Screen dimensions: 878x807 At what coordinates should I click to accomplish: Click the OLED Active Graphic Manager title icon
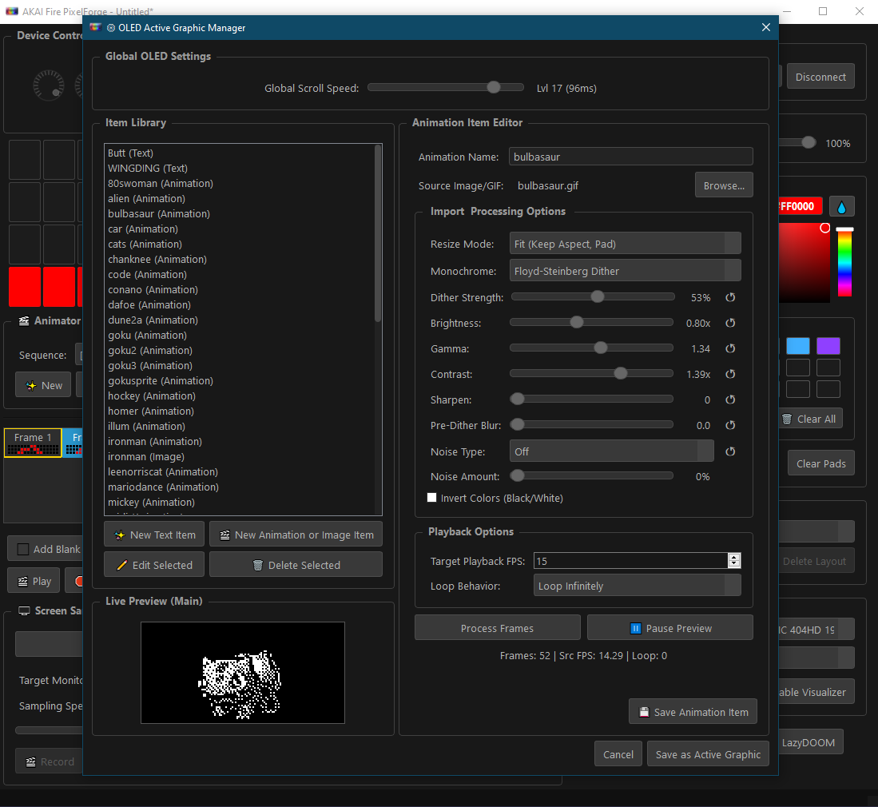[96, 27]
